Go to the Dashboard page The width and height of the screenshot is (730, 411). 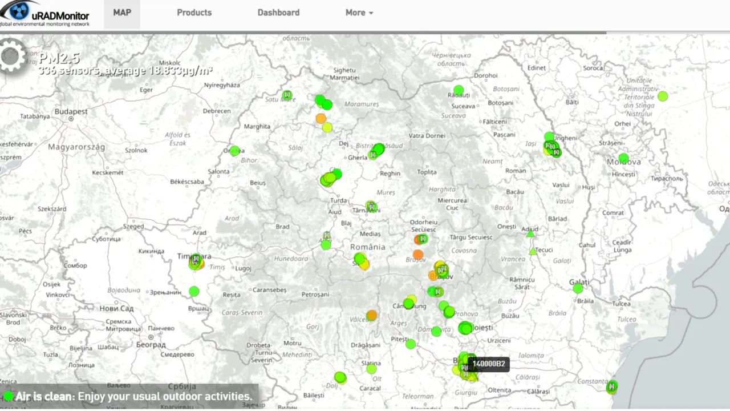click(x=278, y=13)
